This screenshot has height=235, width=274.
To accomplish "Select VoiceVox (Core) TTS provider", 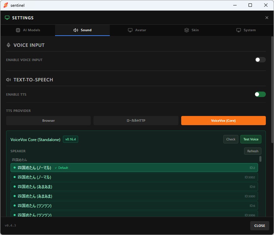I will coord(223,120).
